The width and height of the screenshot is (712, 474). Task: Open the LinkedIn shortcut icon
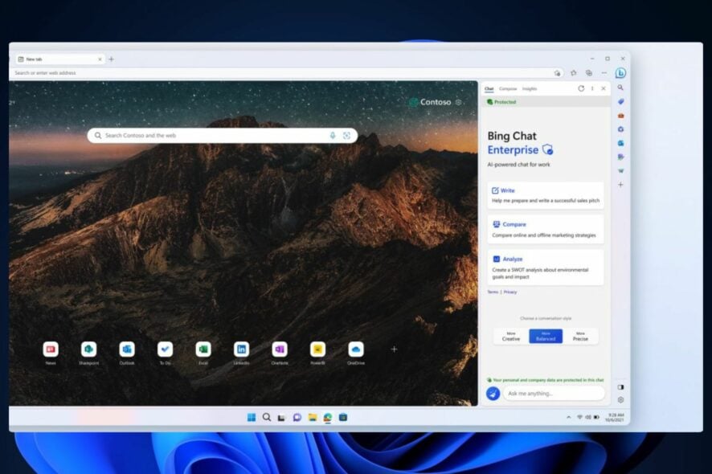point(241,349)
